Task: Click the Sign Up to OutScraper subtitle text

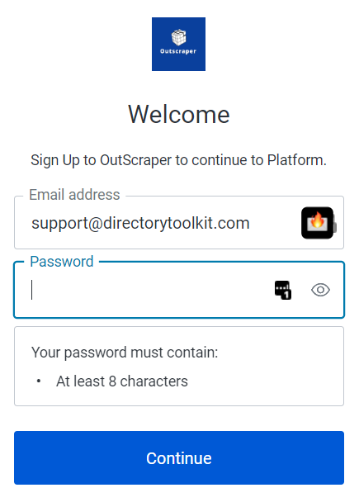Action: pos(178,160)
